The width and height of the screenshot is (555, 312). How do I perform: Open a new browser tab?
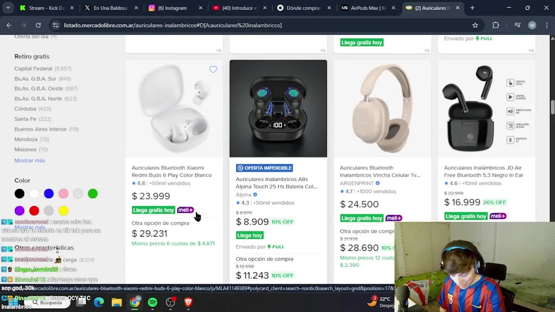click(x=472, y=8)
